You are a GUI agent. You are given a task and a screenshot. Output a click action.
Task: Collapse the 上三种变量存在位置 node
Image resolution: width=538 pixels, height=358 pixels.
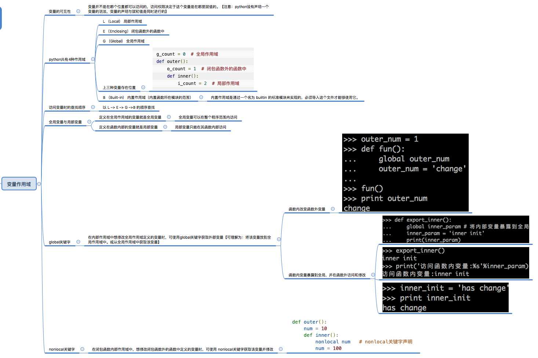click(143, 87)
